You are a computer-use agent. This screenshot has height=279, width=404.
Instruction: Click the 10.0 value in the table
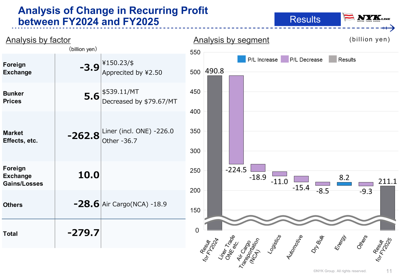coord(89,175)
